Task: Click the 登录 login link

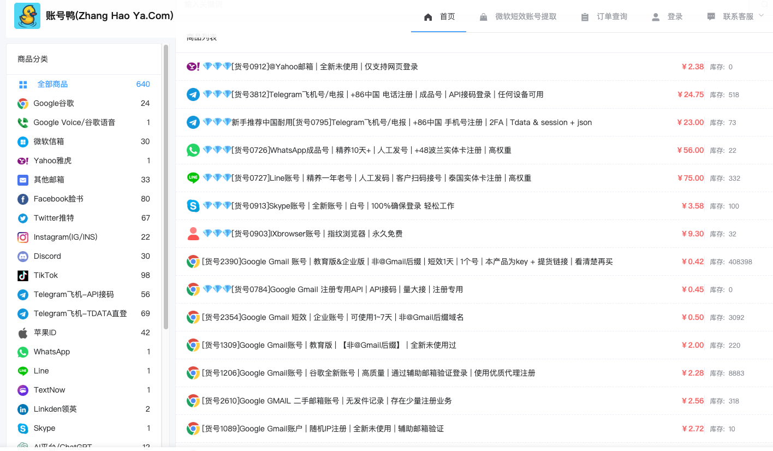Action: click(x=668, y=16)
